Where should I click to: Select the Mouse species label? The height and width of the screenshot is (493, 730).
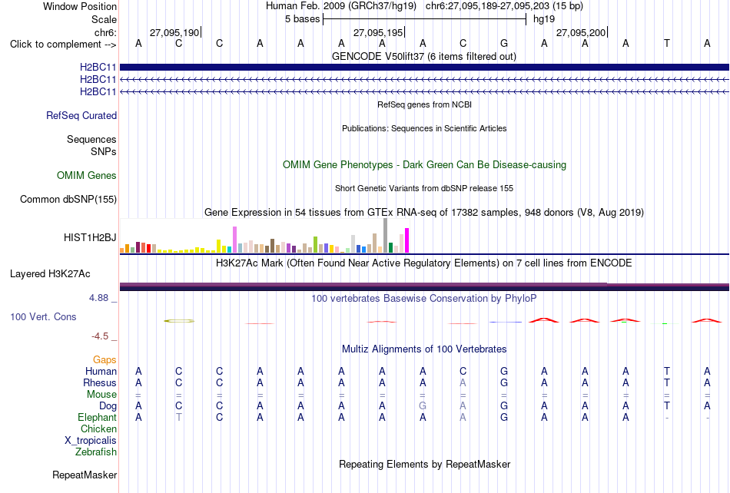click(101, 395)
